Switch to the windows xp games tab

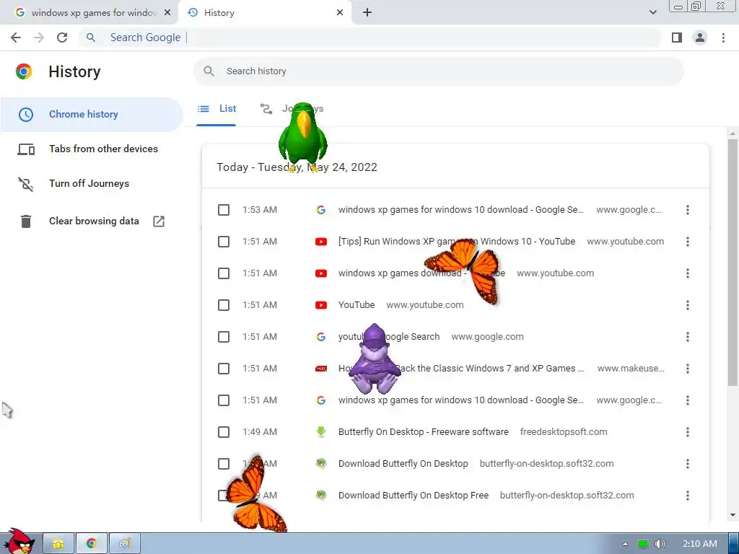coord(89,13)
